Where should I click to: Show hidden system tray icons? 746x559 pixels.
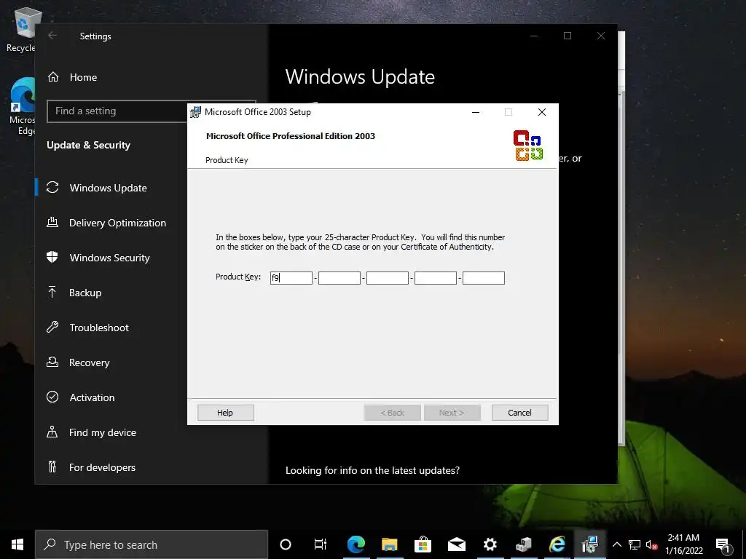pos(616,544)
